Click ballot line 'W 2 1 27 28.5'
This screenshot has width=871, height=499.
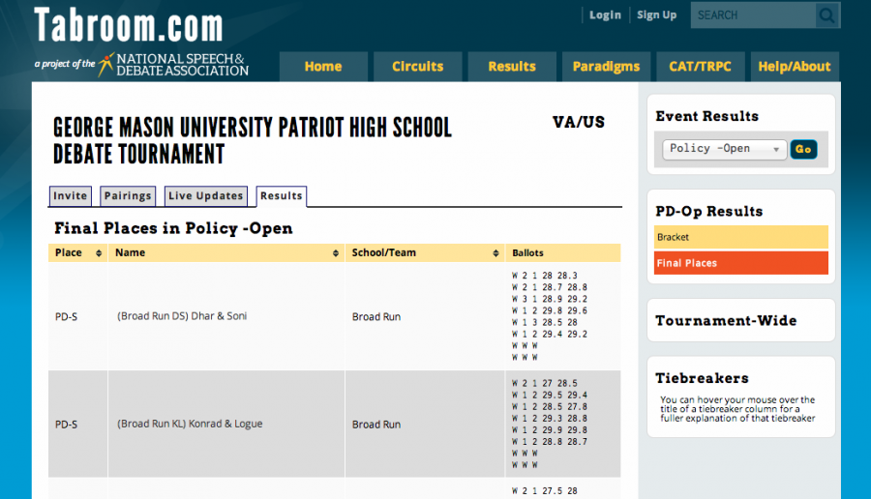[544, 383]
